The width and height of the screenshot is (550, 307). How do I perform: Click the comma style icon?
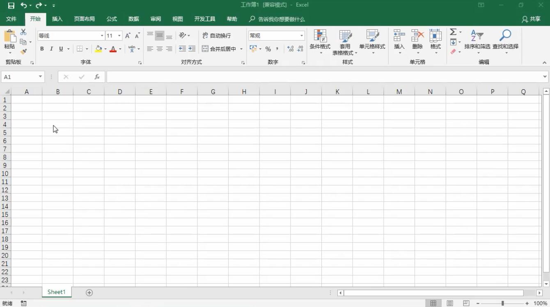pyautogui.click(x=277, y=49)
